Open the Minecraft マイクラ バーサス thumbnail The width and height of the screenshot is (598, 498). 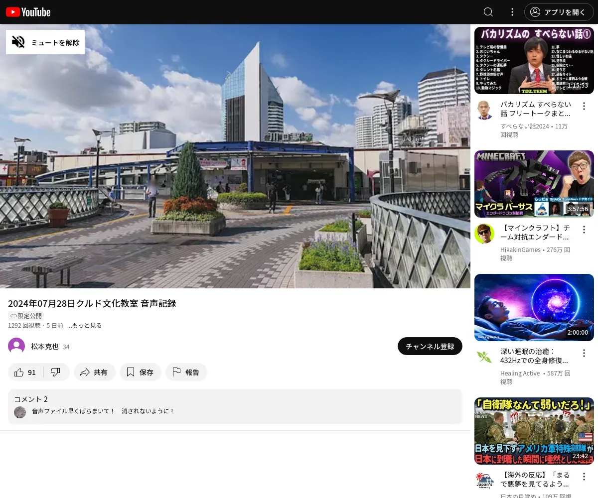coord(534,184)
